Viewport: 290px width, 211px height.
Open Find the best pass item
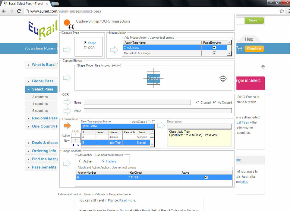click(41, 159)
